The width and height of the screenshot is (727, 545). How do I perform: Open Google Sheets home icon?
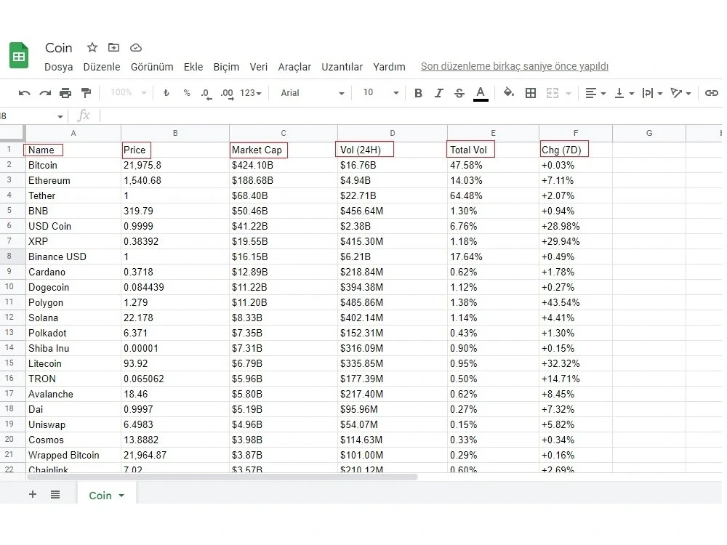(x=19, y=55)
